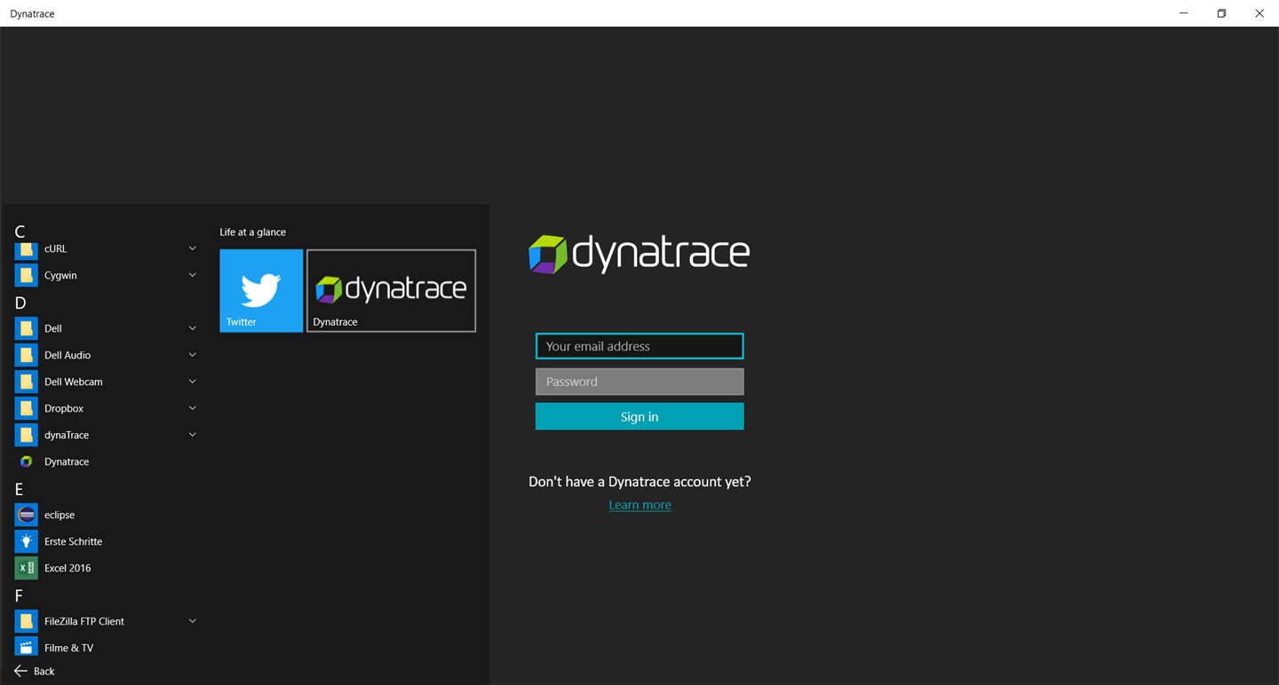Click the "Excel 2016" app name
Image resolution: width=1279 pixels, height=685 pixels.
(x=68, y=568)
